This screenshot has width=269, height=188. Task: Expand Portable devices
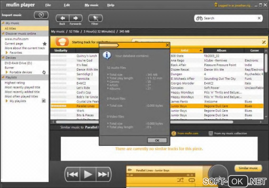coord(7,72)
